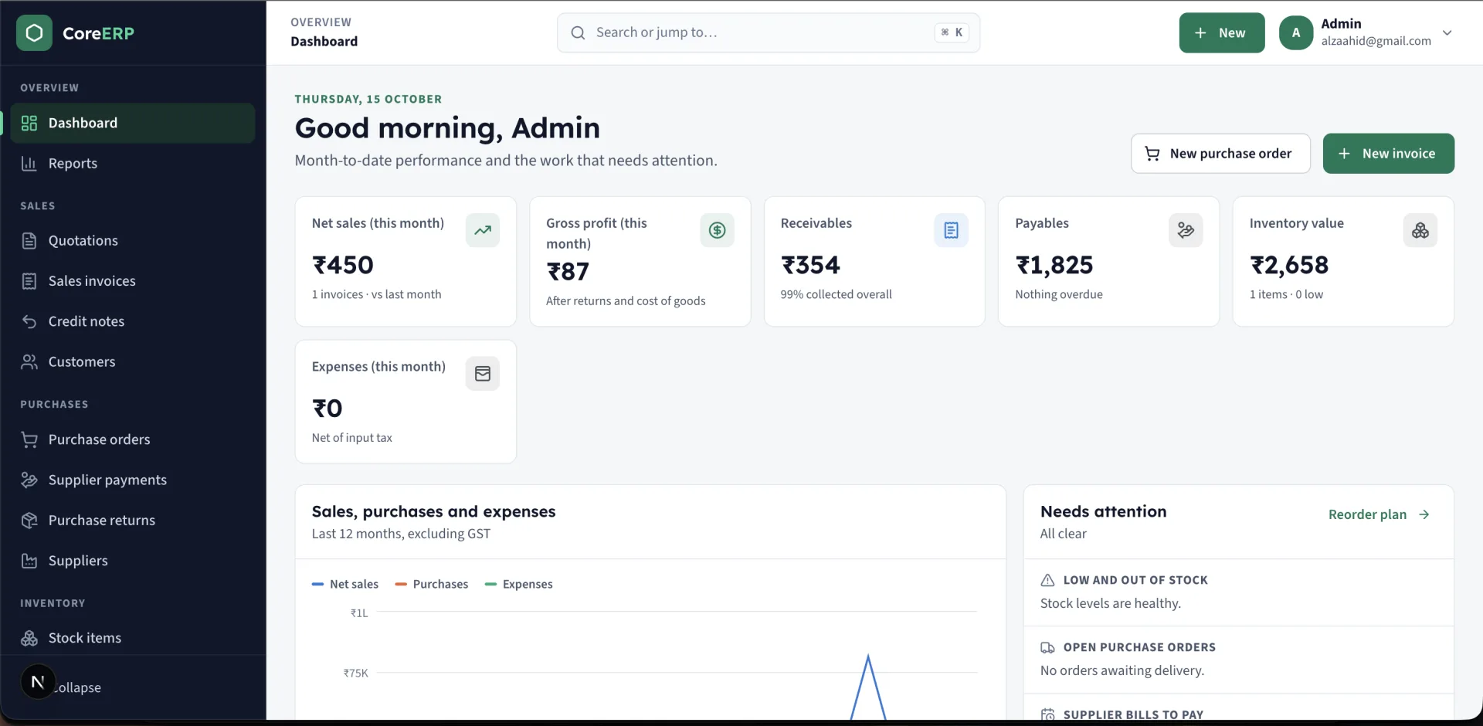Open Stock items page
The image size is (1483, 726).
(133, 638)
